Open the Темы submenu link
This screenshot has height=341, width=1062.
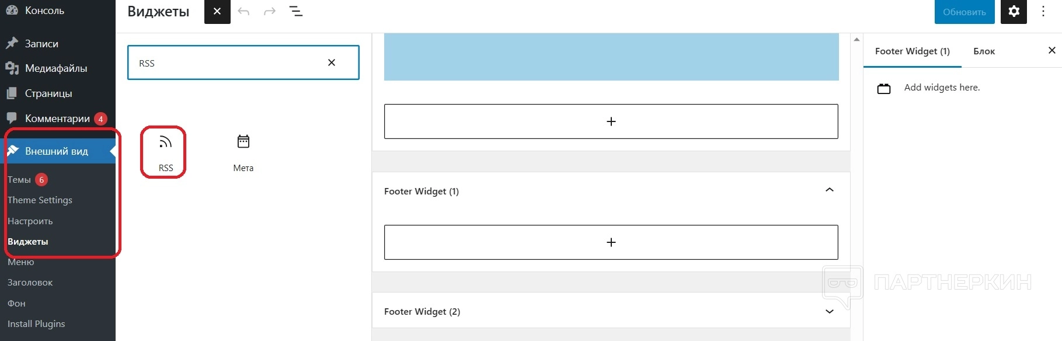pos(19,180)
